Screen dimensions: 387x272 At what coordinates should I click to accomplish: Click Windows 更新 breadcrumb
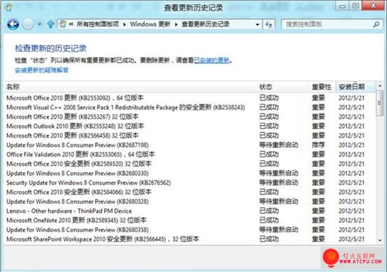pyautogui.click(x=150, y=24)
